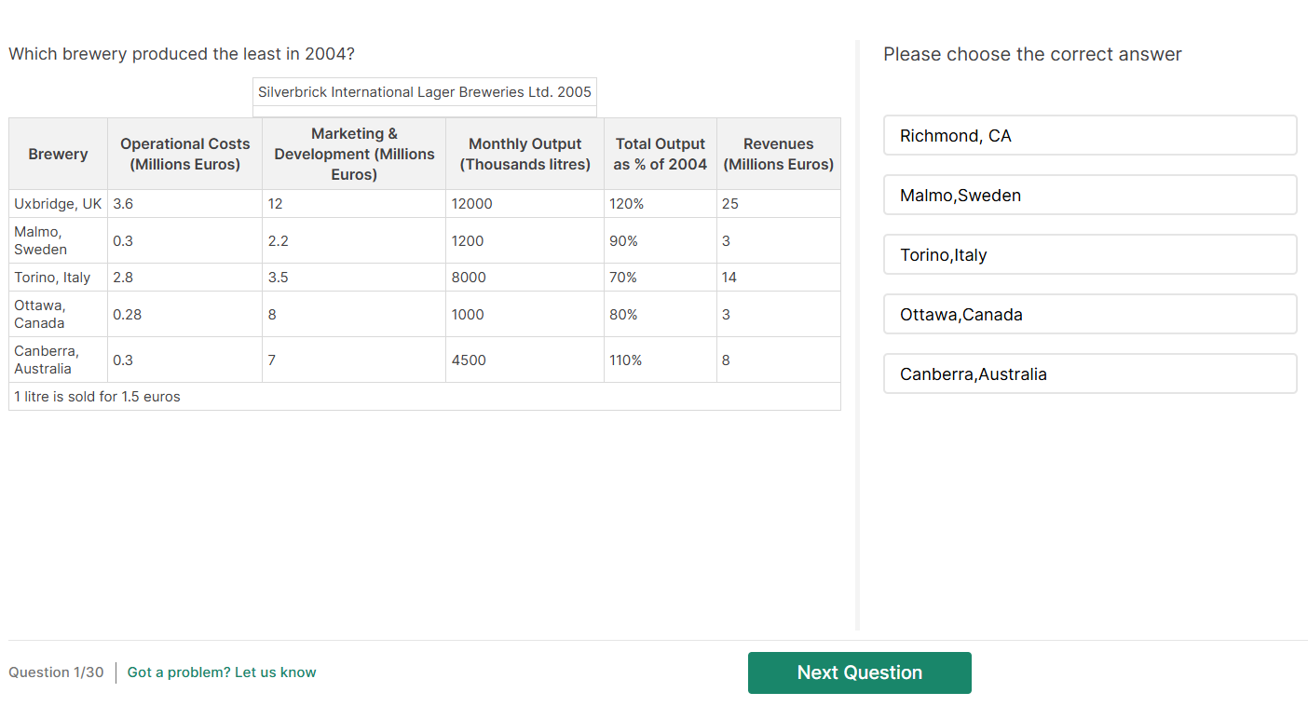Click the 70% total output cell for Torino
The width and height of the screenshot is (1308, 706).
click(x=623, y=278)
